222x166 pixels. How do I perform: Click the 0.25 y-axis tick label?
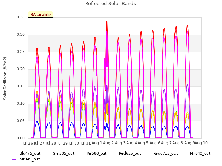coord(21,52)
